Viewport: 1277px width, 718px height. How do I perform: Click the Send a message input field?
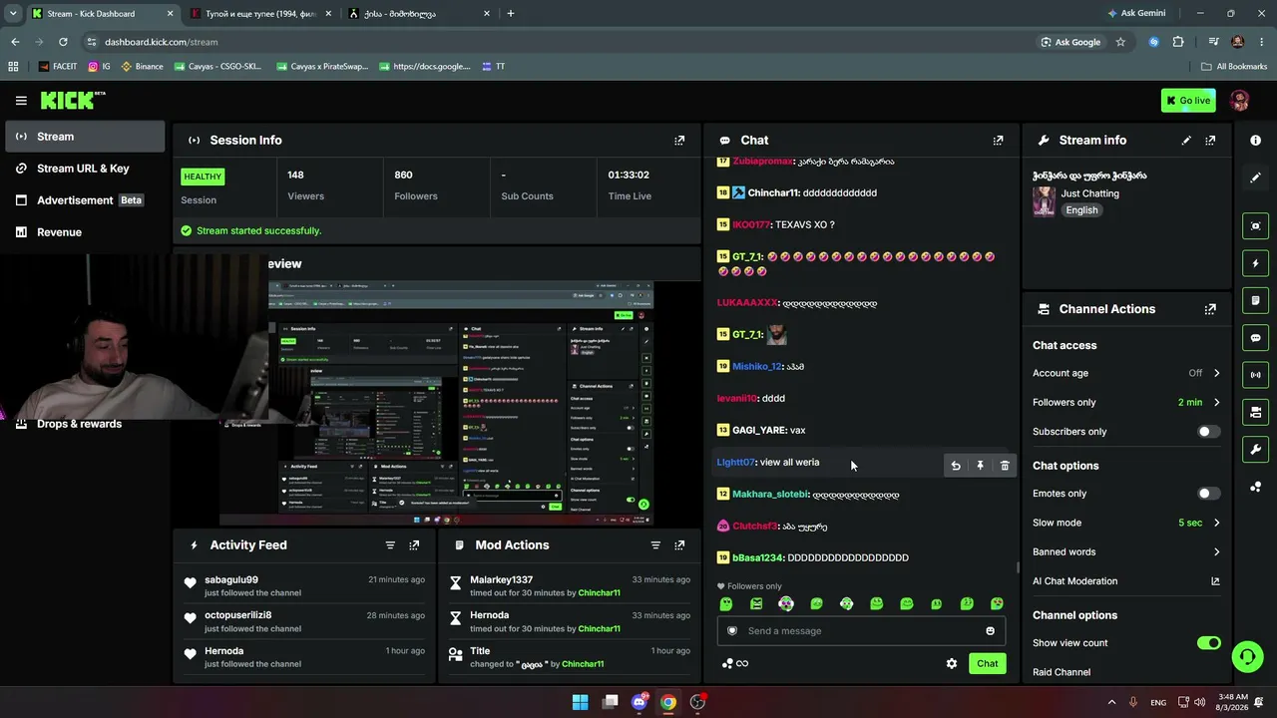point(861,631)
